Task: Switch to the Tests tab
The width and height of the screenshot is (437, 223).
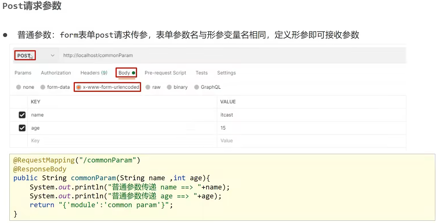Action: coord(202,73)
